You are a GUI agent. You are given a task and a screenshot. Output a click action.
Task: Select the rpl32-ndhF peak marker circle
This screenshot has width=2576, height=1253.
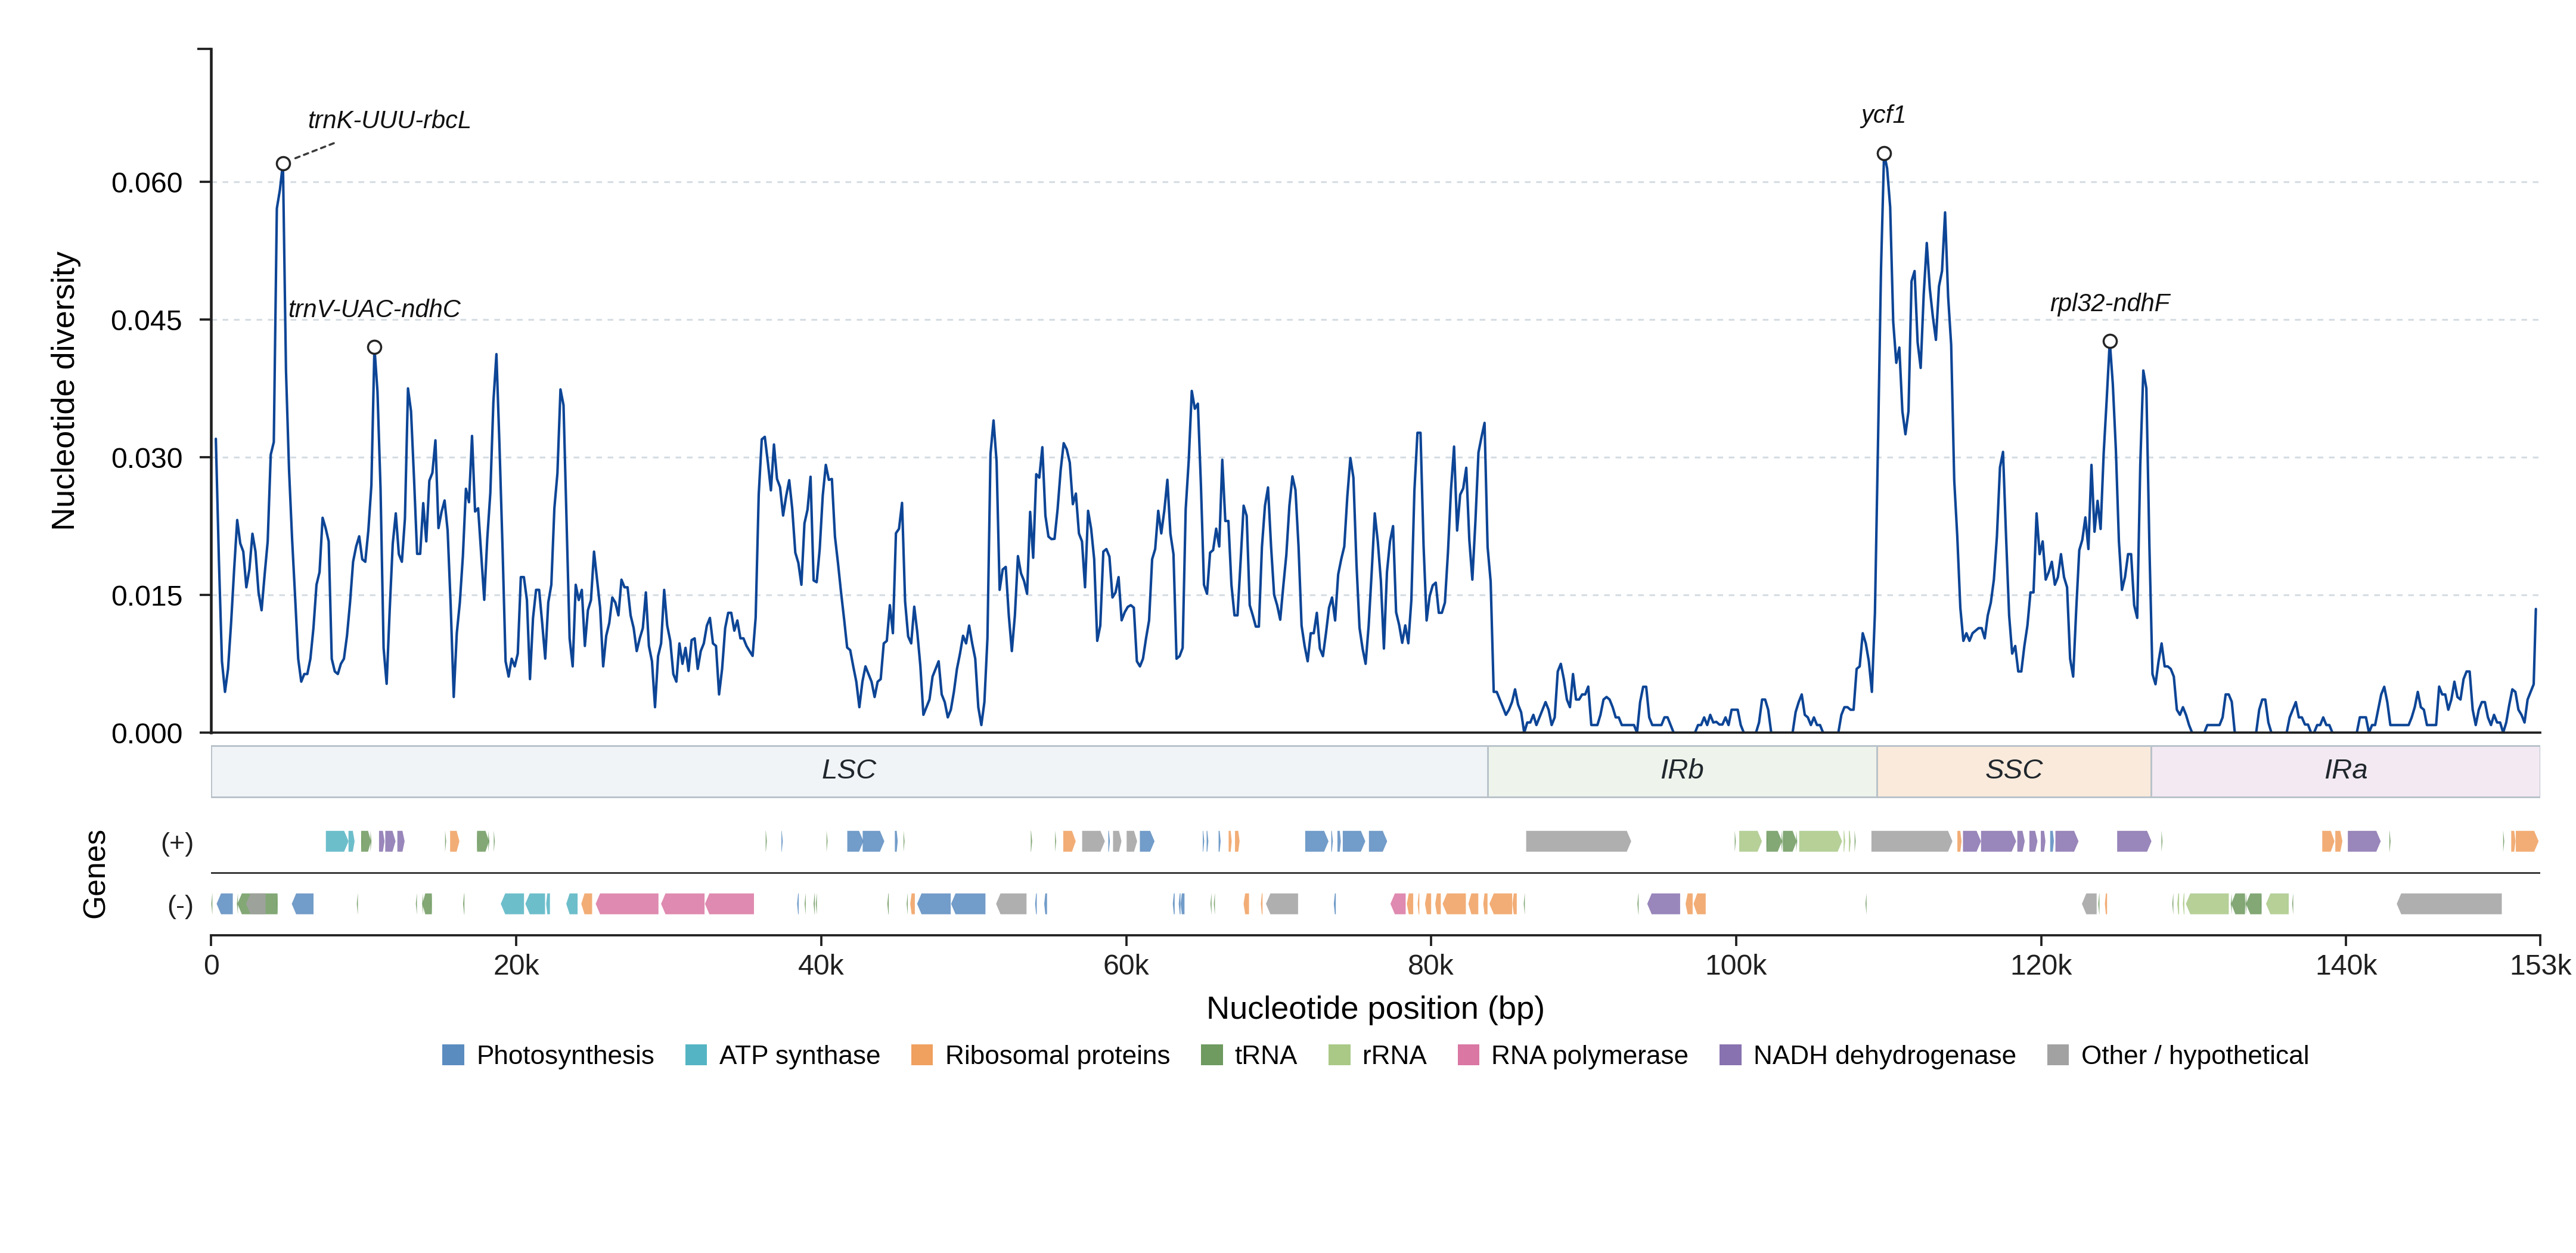coord(2110,342)
